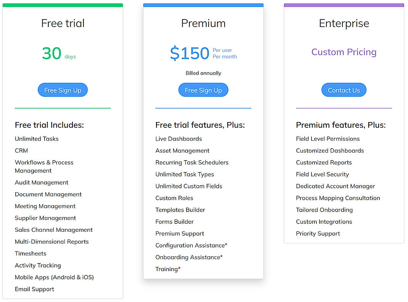Click Free Sign Up under Free trial plan

[x=63, y=90]
